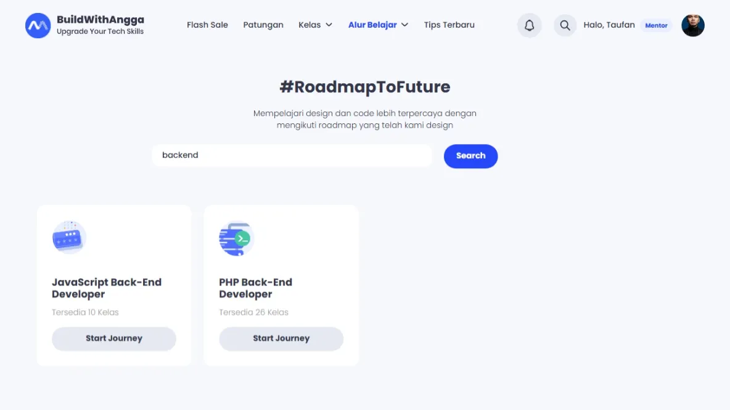Image resolution: width=730 pixels, height=410 pixels.
Task: Select the JavaScript Back-End Developer roadmap icon
Action: pyautogui.click(x=68, y=237)
